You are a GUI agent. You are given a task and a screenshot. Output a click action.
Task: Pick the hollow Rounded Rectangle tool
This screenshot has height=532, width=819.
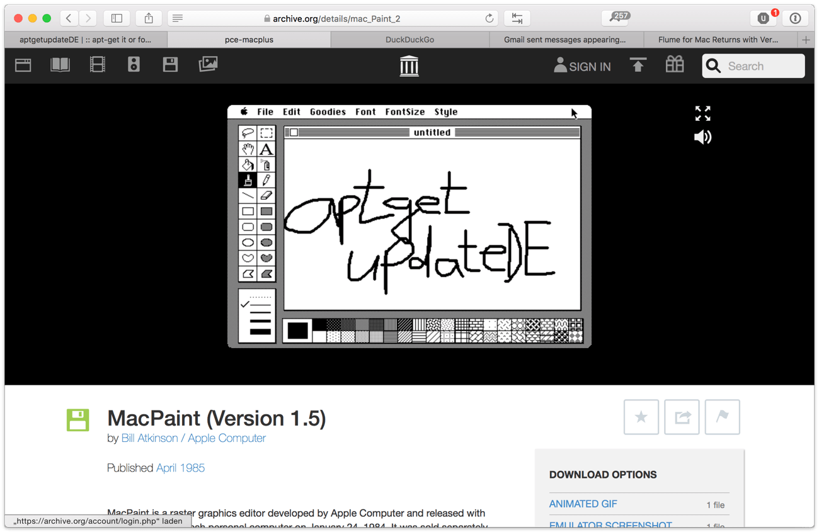tap(248, 227)
